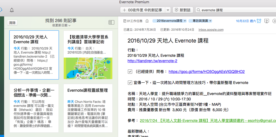Click the tag lock icon

tap(147, 21)
